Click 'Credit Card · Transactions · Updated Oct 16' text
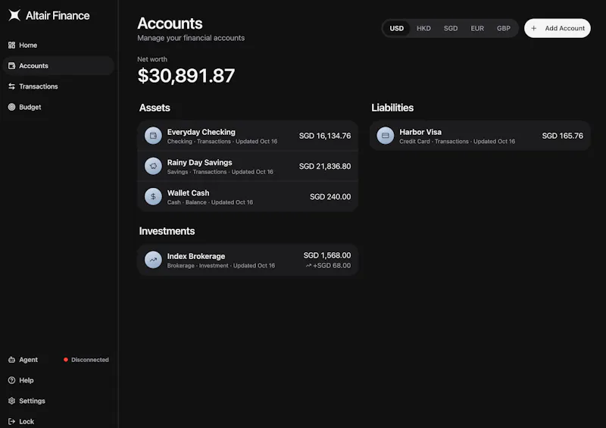Image resolution: width=606 pixels, height=428 pixels. [x=458, y=142]
